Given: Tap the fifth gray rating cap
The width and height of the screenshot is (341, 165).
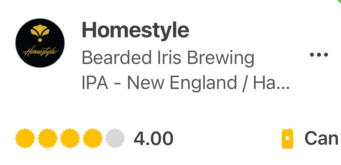Looking at the screenshot, I should point(115,138).
